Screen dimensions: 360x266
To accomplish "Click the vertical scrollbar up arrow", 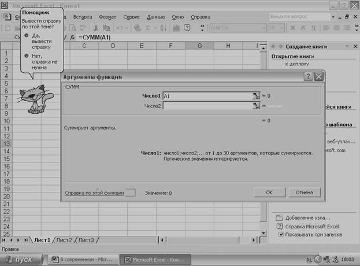I will click(263, 49).
